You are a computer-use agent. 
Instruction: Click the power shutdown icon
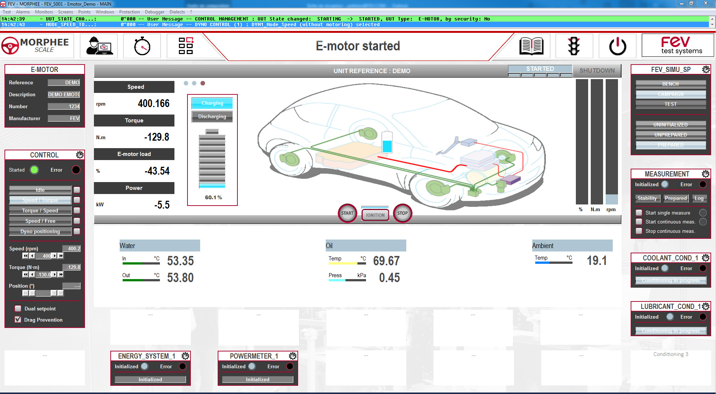(x=618, y=46)
